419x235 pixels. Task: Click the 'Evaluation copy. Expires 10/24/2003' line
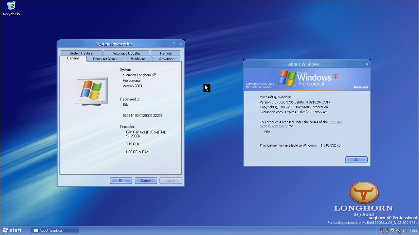pos(294,112)
